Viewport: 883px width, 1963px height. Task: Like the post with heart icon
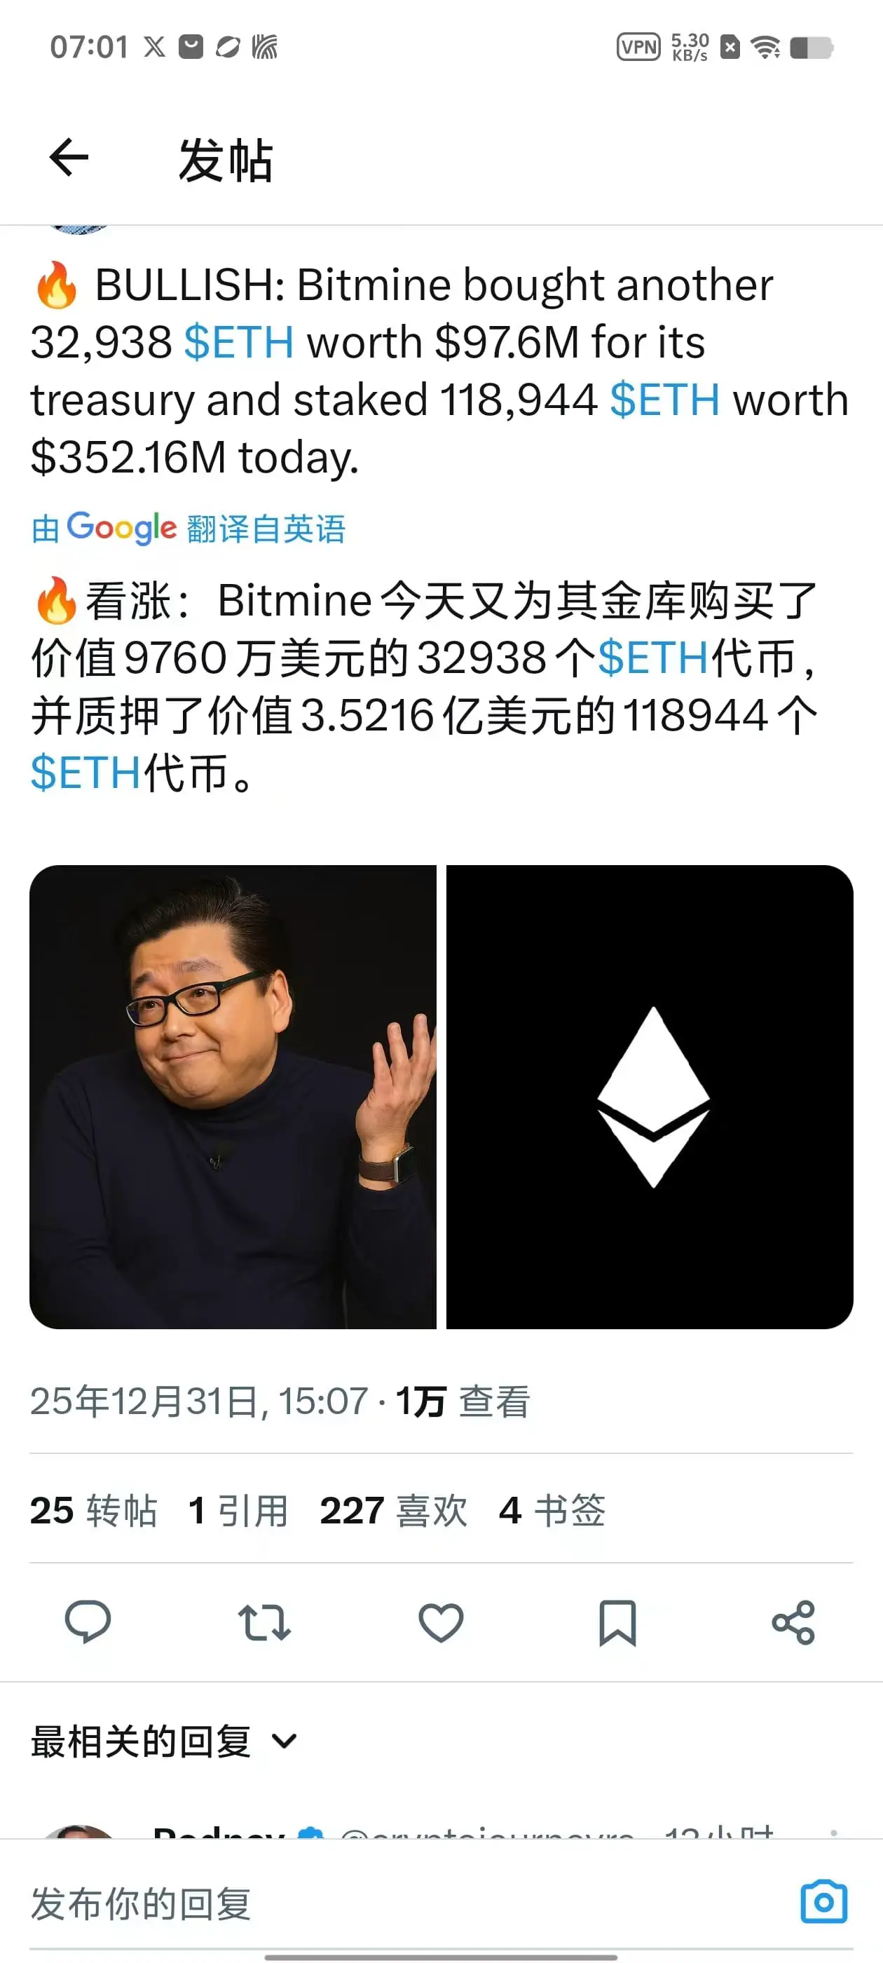[441, 1622]
